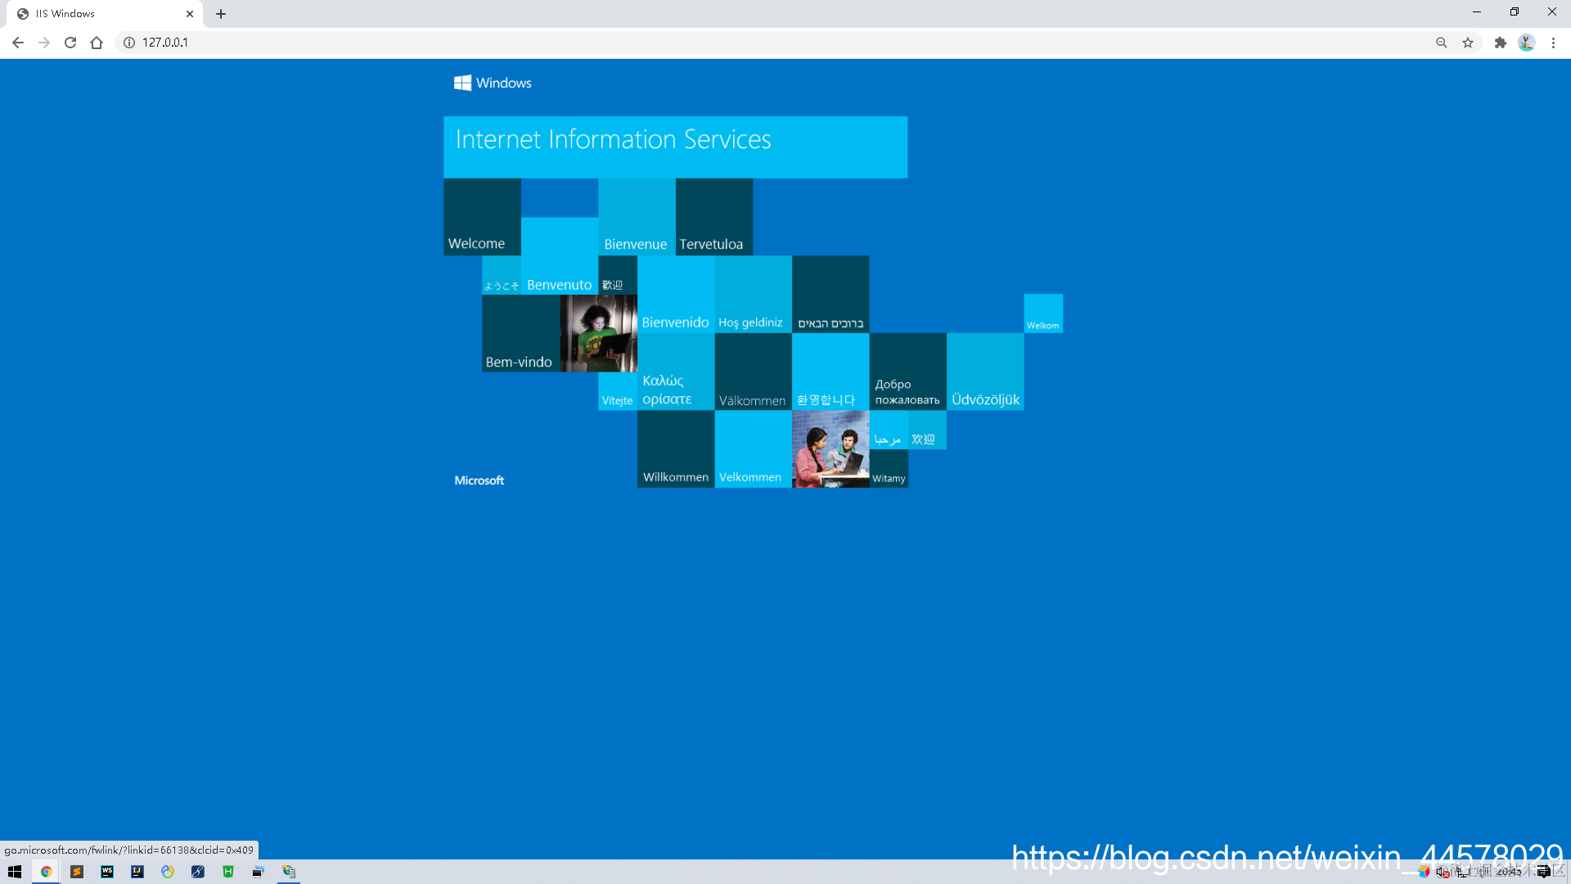The width and height of the screenshot is (1571, 884).
Task: Click the two people photo tile
Action: (830, 449)
